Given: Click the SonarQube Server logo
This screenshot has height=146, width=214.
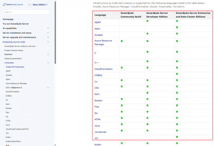Looking at the screenshot, I should click(x=13, y=4).
